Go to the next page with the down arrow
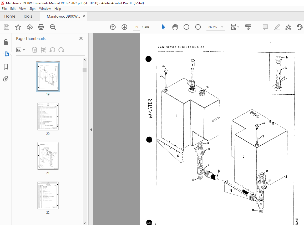 pyautogui.click(x=124, y=27)
